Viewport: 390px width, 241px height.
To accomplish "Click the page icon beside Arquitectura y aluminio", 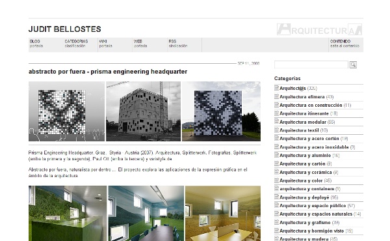I will (x=276, y=155).
